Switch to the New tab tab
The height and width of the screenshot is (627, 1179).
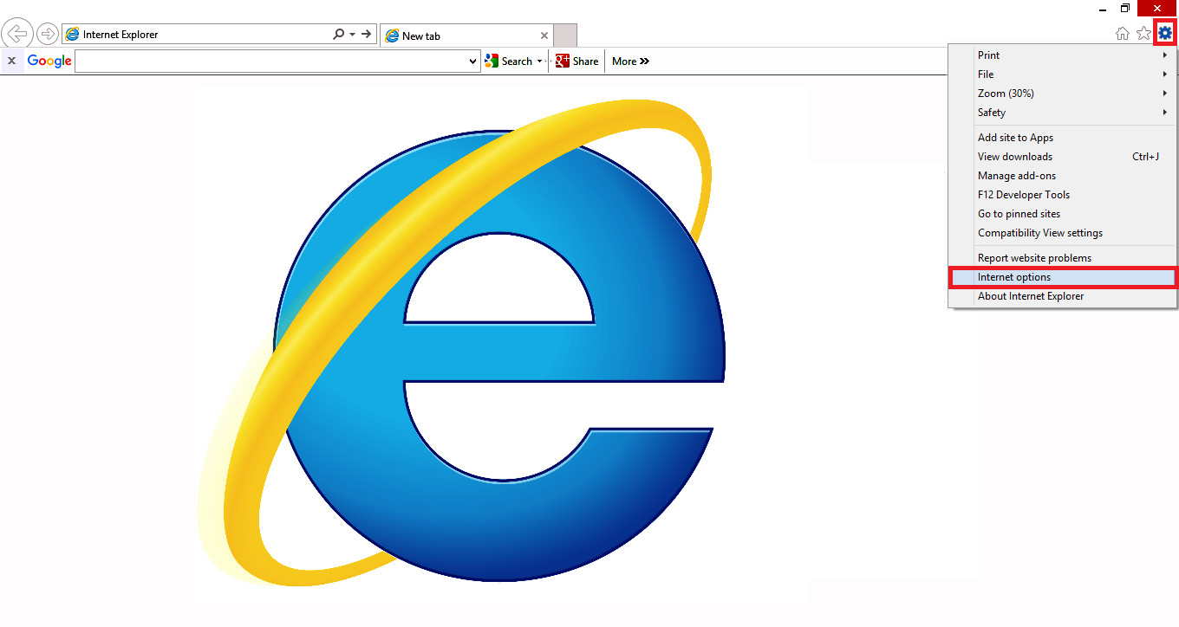tap(466, 36)
